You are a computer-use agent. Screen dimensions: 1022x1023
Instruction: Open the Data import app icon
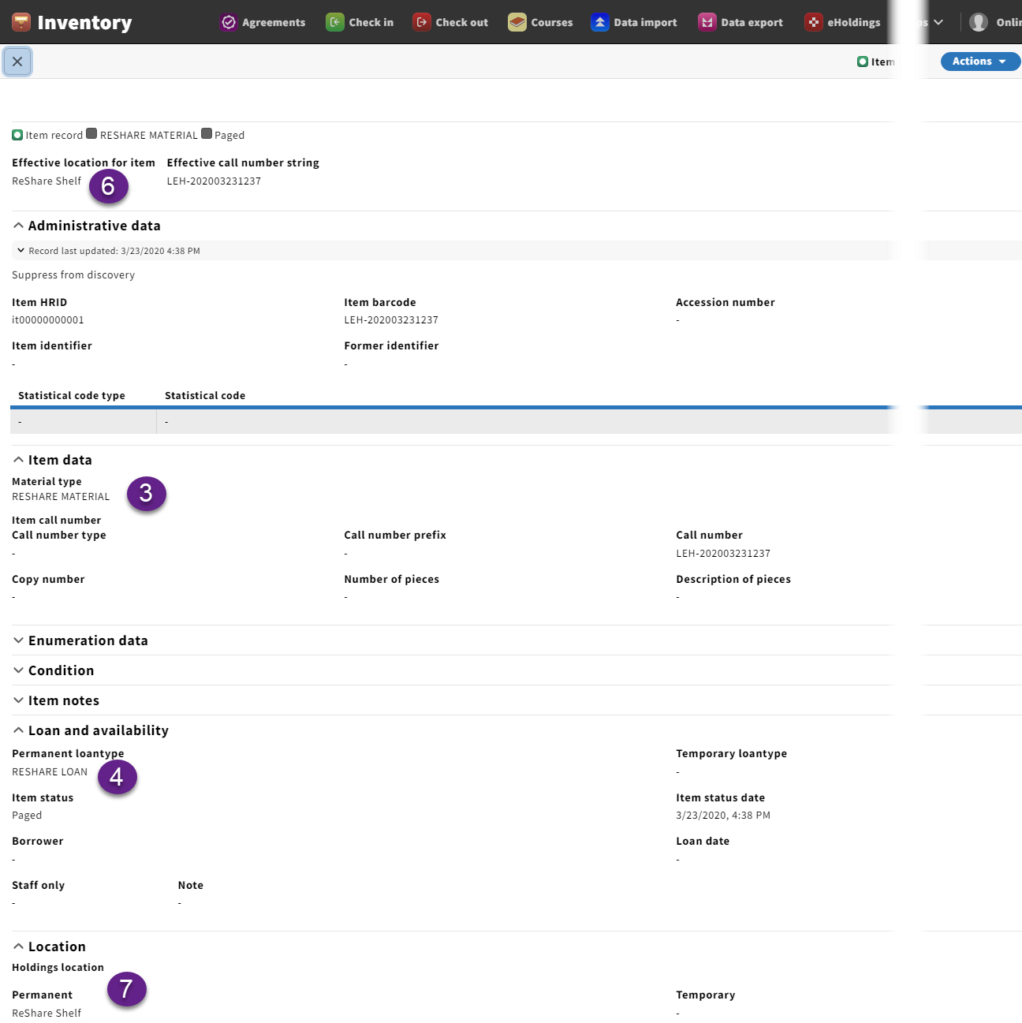point(600,22)
